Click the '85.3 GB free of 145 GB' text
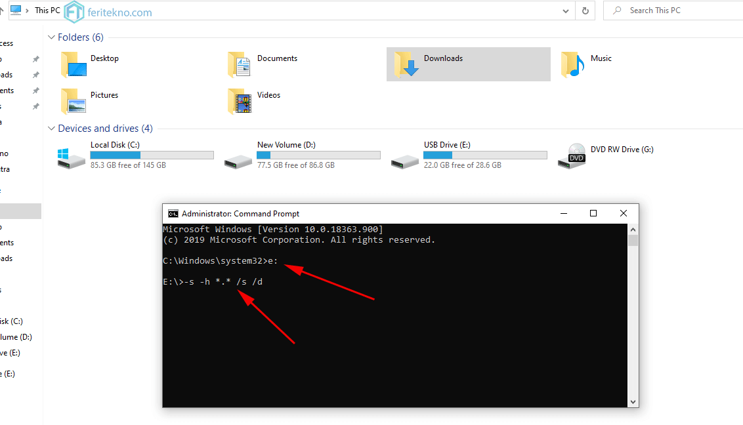 (129, 165)
